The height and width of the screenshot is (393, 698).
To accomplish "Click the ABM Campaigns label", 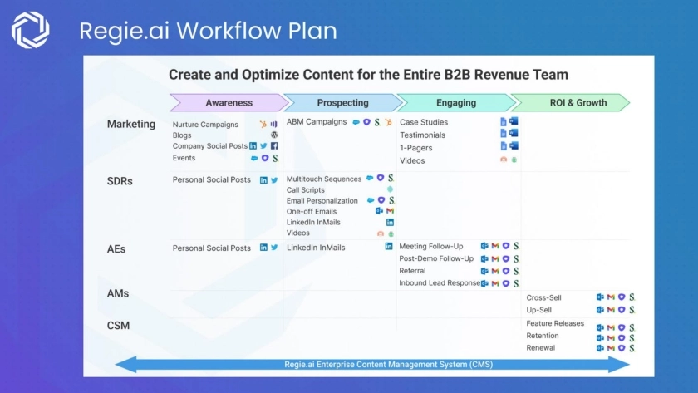I will [x=317, y=121].
